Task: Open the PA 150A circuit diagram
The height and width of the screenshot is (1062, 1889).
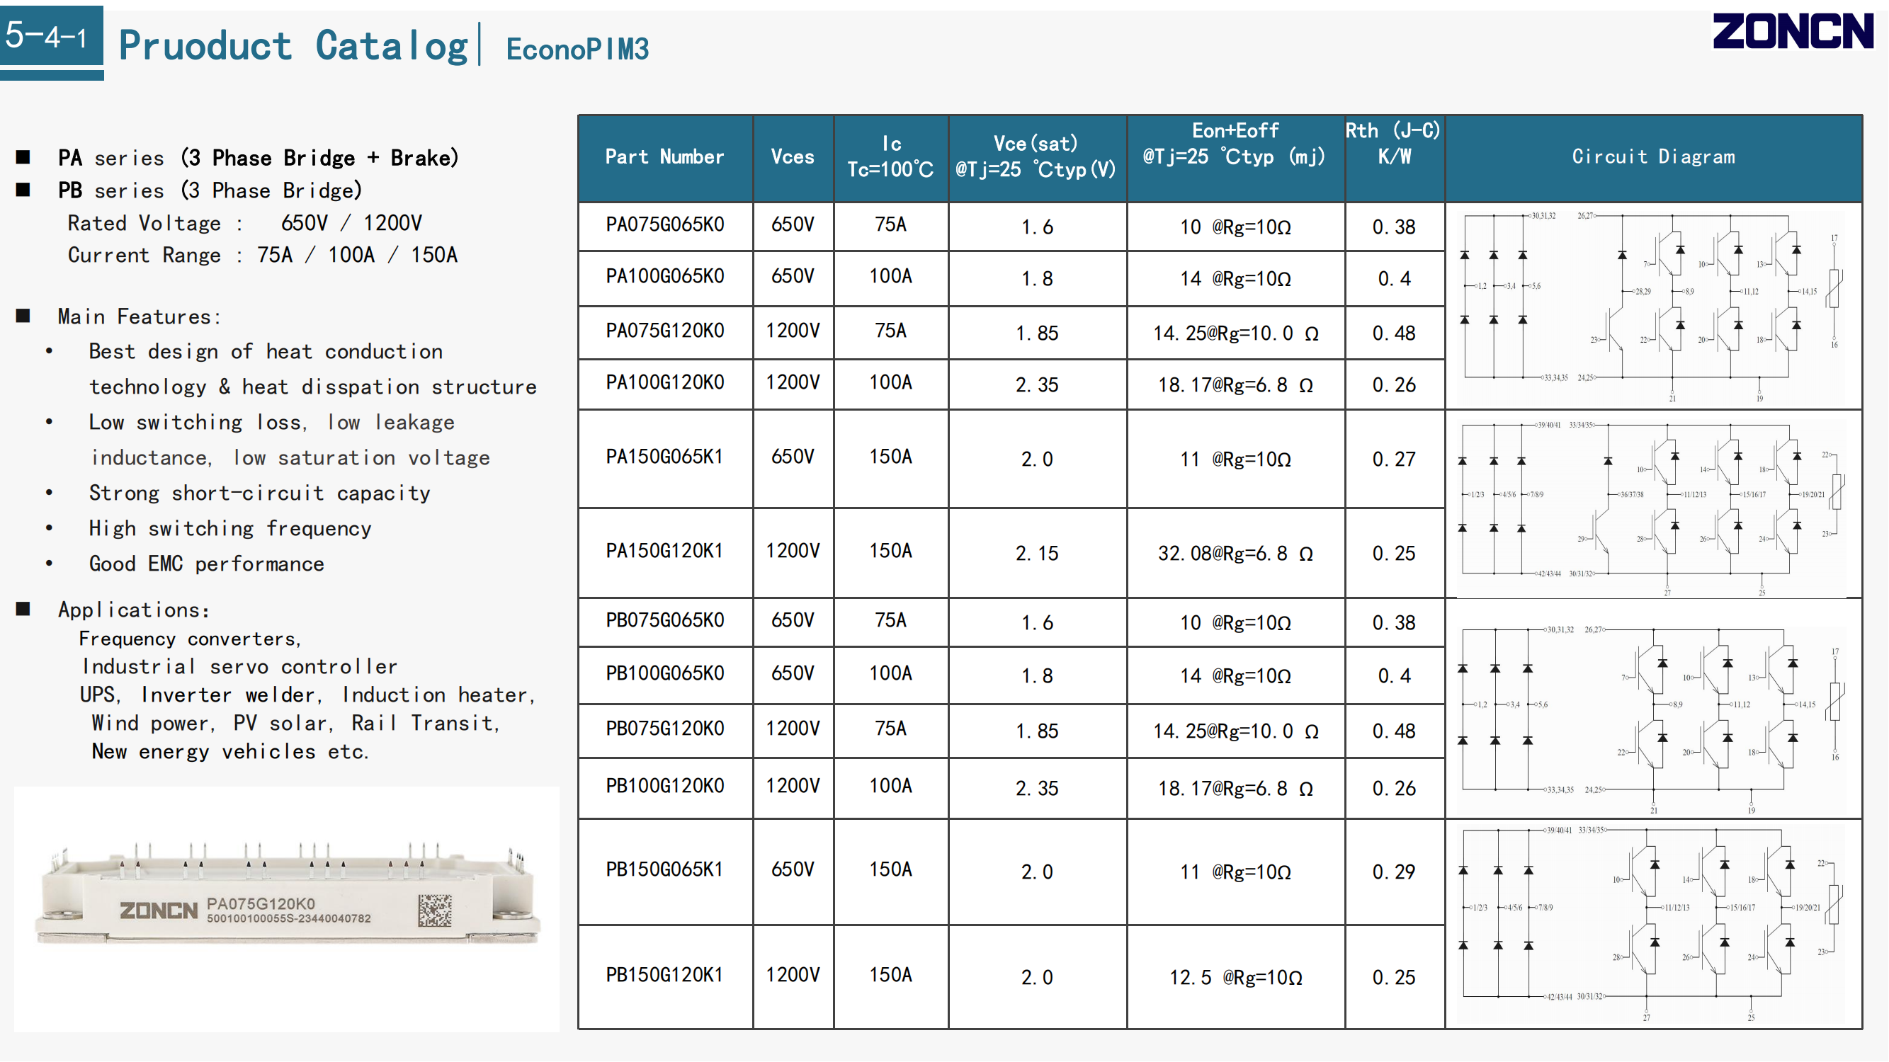Action: (1653, 507)
